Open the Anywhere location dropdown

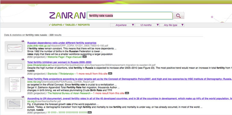(122, 25)
